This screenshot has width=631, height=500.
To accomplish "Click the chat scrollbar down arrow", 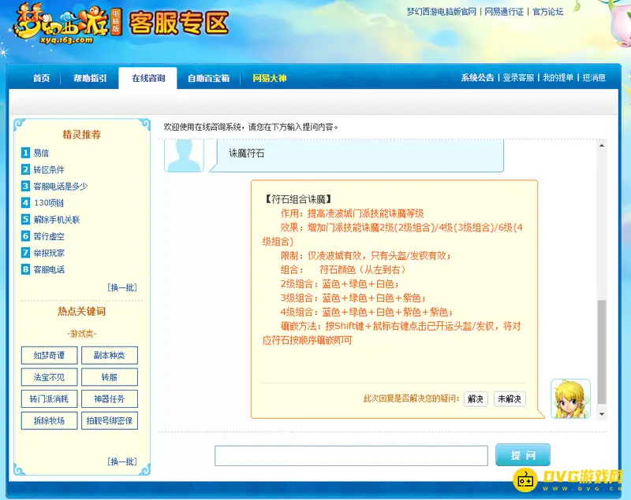I will 602,414.
